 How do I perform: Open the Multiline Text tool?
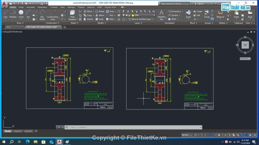[x=161, y=15]
